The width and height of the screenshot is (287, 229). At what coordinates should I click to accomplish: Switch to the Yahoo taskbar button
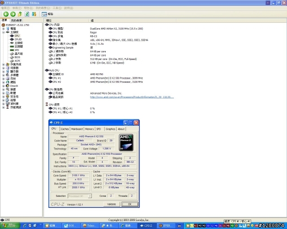pyautogui.click(x=90, y=226)
